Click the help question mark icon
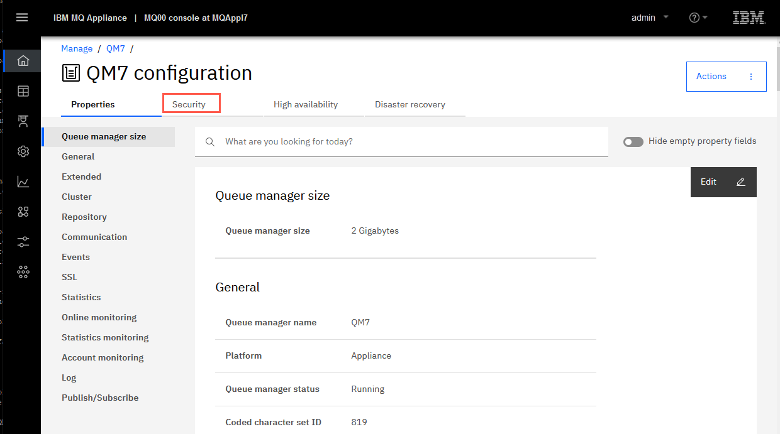The width and height of the screenshot is (780, 434). pyautogui.click(x=694, y=18)
